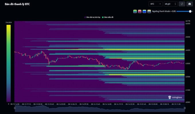Open the BTC coin dropdown
The width and height of the screenshot is (195, 114).
point(155,4)
